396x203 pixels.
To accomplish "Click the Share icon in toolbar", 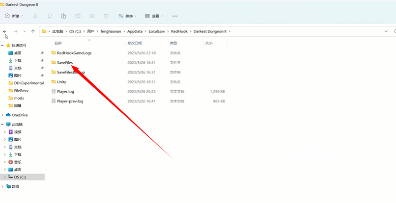I will coord(92,16).
